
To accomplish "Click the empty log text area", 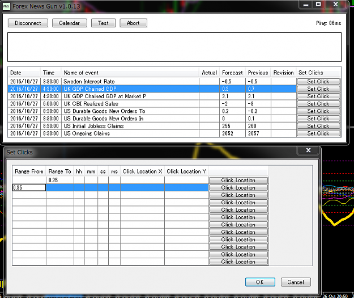I will [x=174, y=47].
